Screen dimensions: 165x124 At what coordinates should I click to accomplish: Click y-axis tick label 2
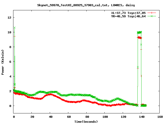point(10,91)
